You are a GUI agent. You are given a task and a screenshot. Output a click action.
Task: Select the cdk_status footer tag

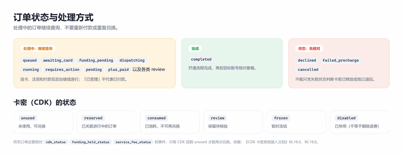coord(56,142)
